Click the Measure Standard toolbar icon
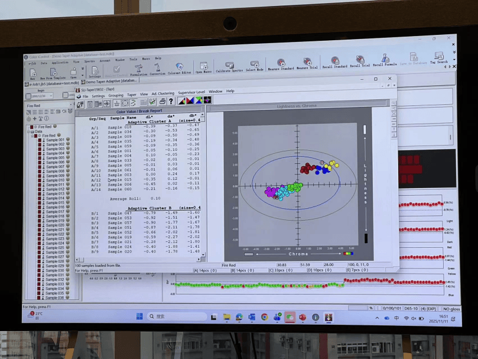The width and height of the screenshot is (478, 359). 281,63
